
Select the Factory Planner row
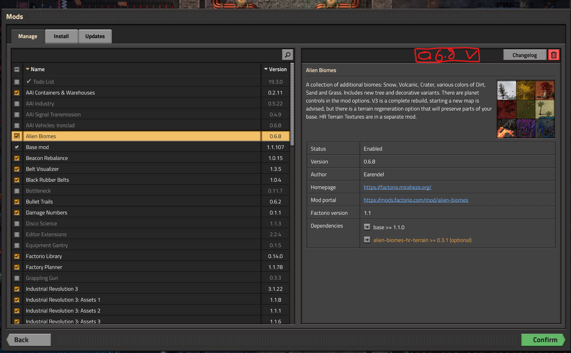151,267
